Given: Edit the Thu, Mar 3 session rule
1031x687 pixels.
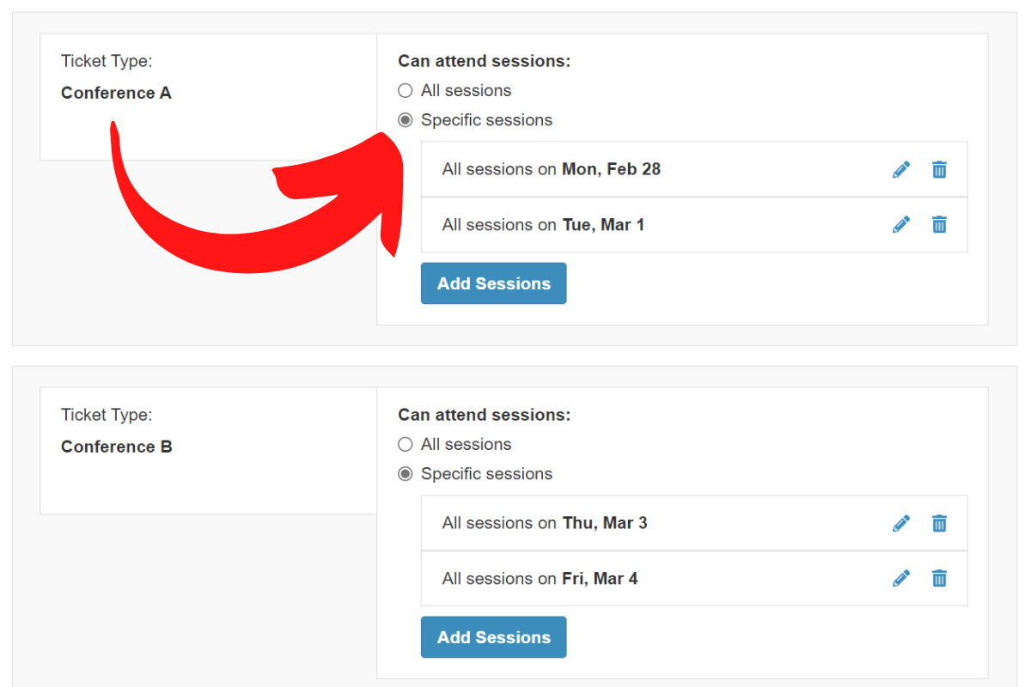Looking at the screenshot, I should pyautogui.click(x=901, y=523).
